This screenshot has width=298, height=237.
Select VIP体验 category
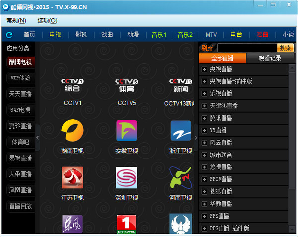[20, 78]
